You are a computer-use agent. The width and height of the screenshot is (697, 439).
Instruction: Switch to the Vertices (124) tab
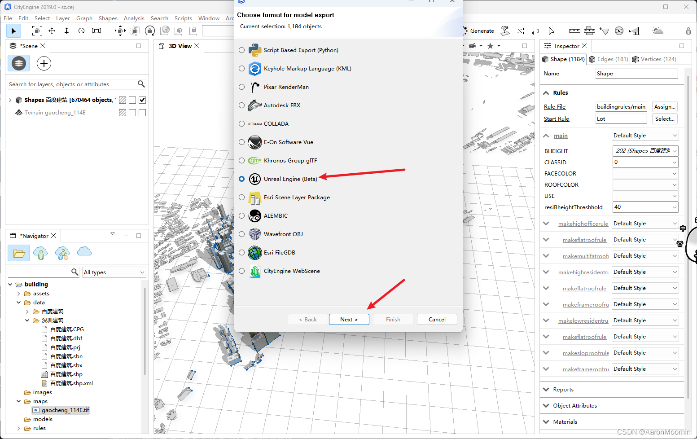click(654, 59)
